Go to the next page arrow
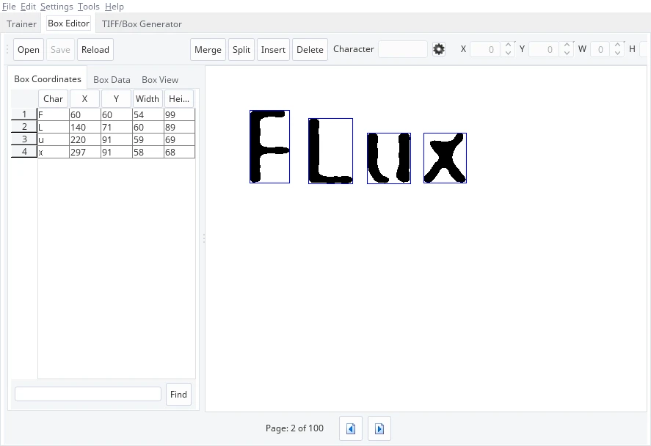 [379, 428]
